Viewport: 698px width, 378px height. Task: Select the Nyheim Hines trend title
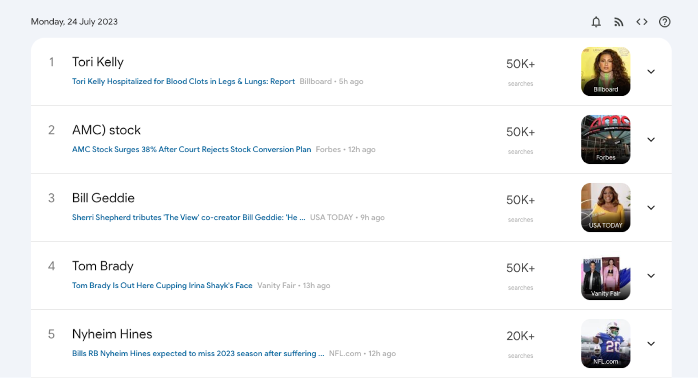point(112,334)
